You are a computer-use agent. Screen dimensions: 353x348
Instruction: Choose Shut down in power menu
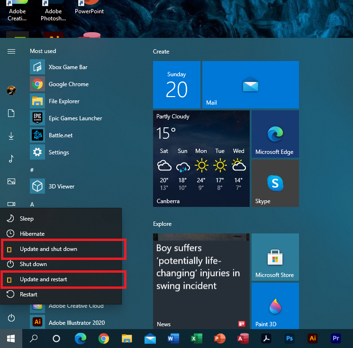point(61,264)
